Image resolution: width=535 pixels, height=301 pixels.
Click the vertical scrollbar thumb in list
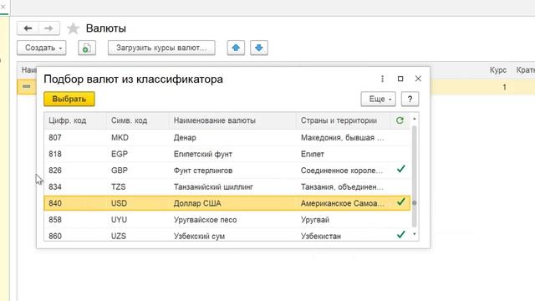[415, 176]
